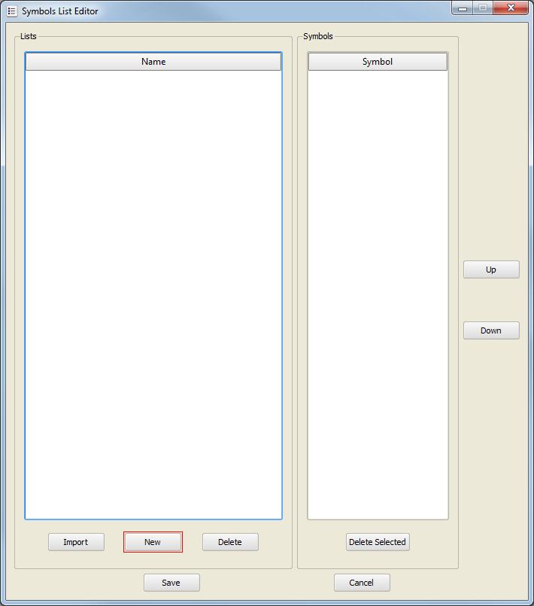Save the symbols list changes
Viewport: 534px width, 606px height.
171,583
